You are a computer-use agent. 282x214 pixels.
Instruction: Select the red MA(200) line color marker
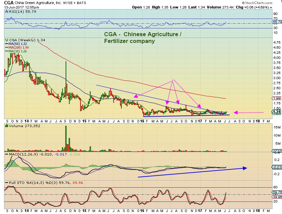6,47
